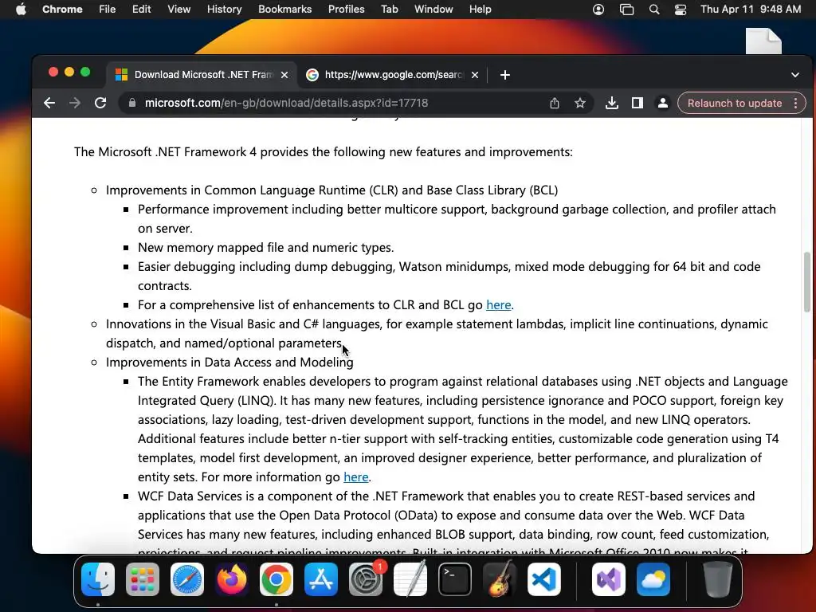Close the Download Microsoft .NET Framework tab
816x612 pixels.
[x=284, y=75]
